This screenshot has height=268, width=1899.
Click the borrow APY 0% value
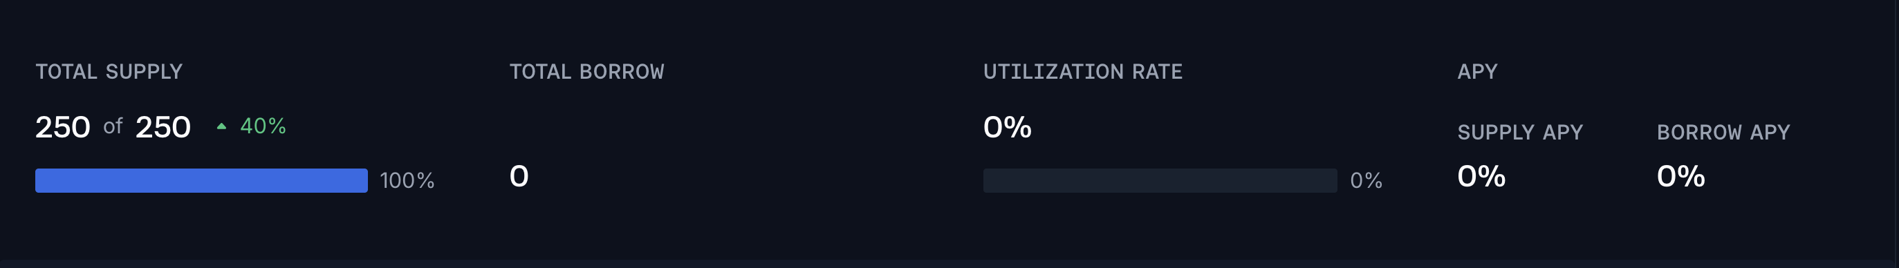[1680, 176]
